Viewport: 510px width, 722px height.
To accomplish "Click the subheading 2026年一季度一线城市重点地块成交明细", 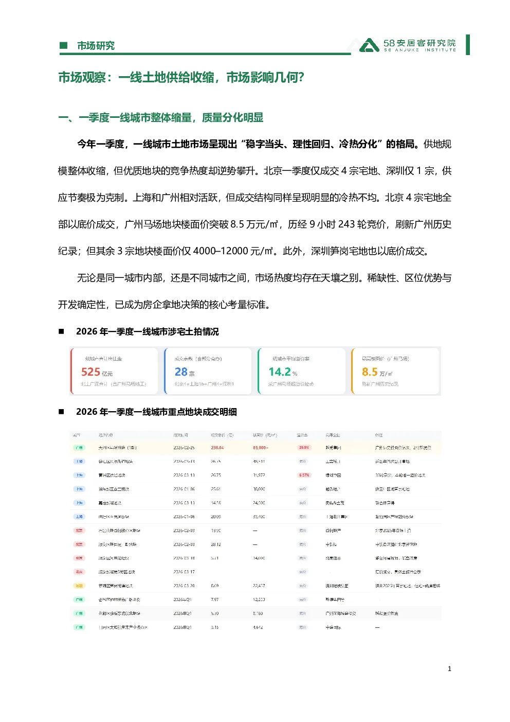I will click(156, 412).
